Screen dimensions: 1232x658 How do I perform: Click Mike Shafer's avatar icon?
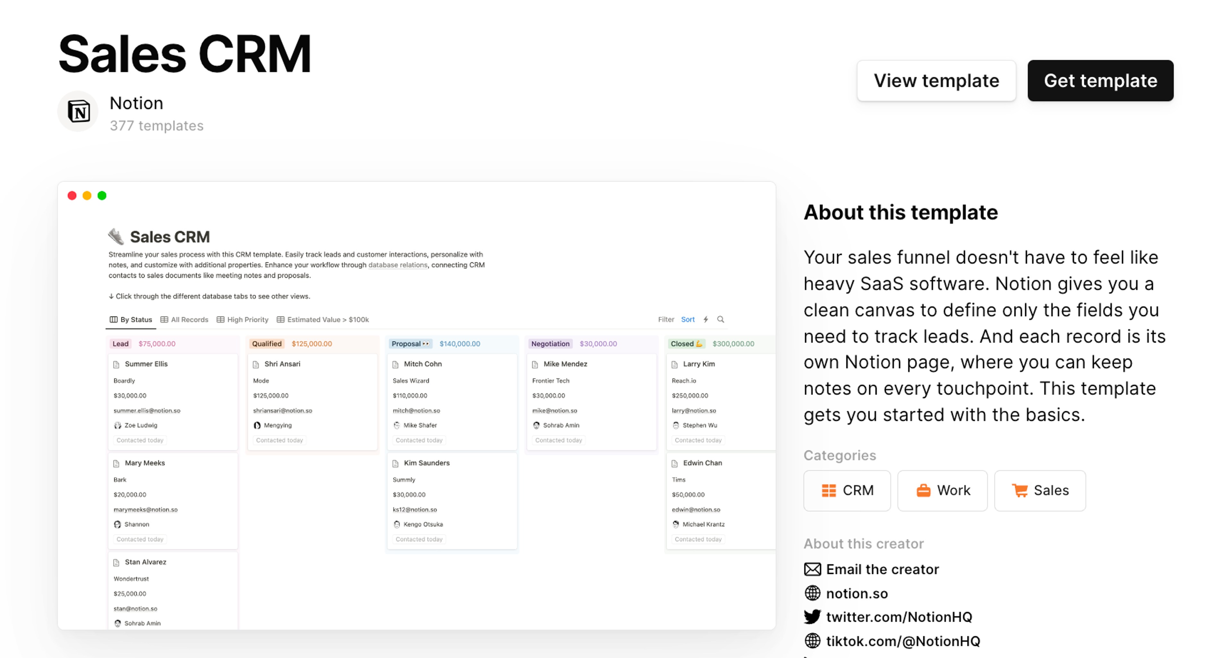pos(397,425)
